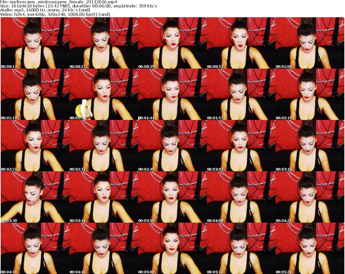The width and height of the screenshot is (345, 274).
Task: Click the Audio codec info line
Action: click(45, 10)
